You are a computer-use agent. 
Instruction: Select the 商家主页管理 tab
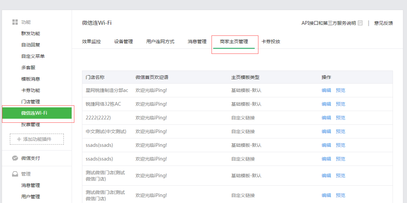coord(234,42)
